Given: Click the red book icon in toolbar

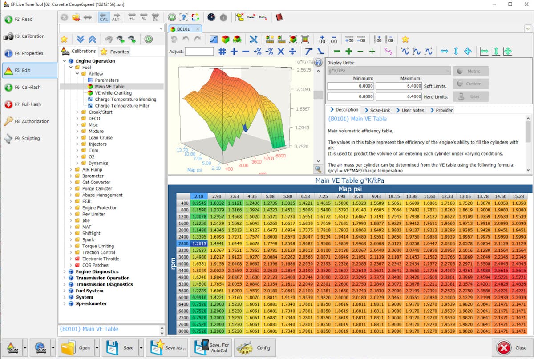Looking at the screenshot, I should coord(279,17).
